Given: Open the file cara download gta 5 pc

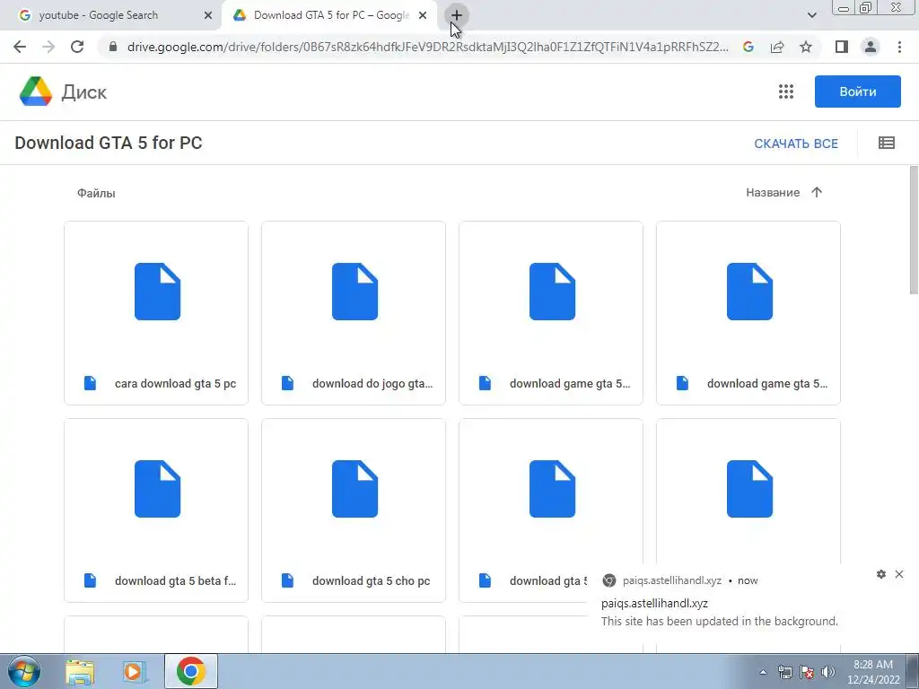Looking at the screenshot, I should click(x=156, y=313).
